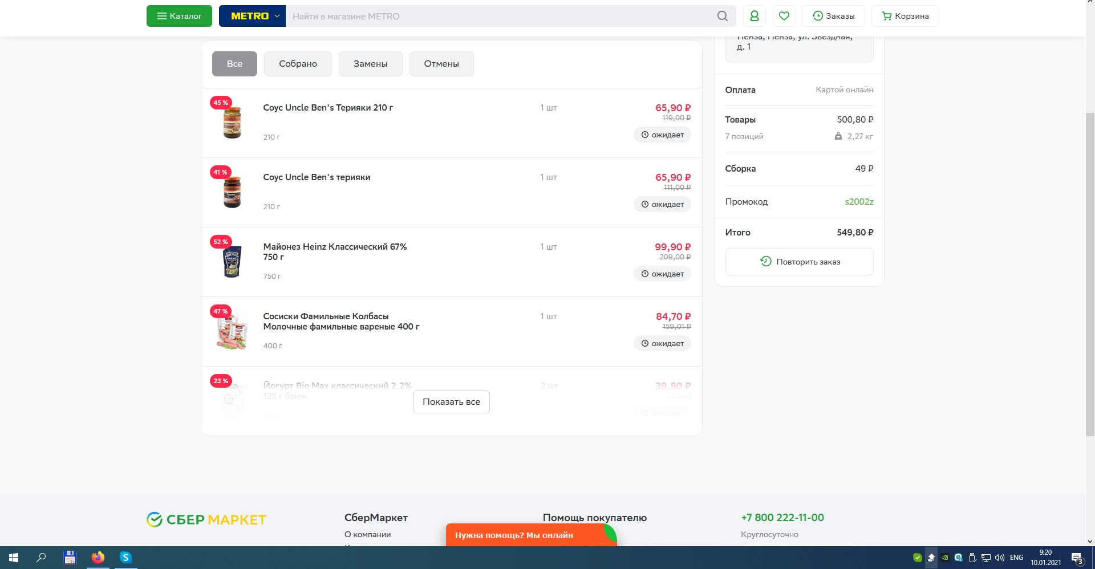Expand the METRO store dropdown
This screenshot has width=1095, height=569.
tap(252, 16)
